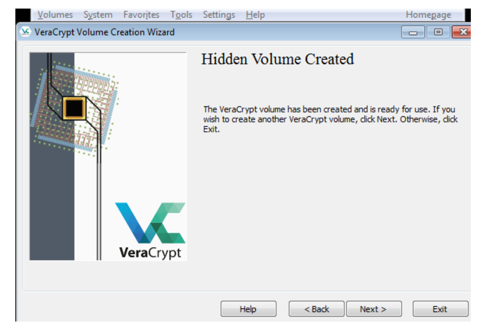Open the Volumes menu
Image resolution: width=488 pixels, height=331 pixels.
click(55, 14)
